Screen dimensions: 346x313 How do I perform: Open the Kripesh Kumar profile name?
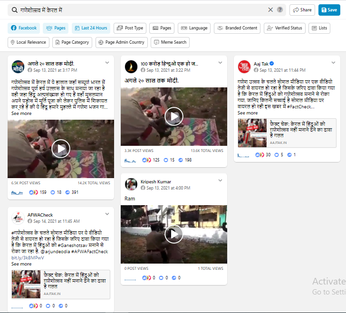(156, 182)
